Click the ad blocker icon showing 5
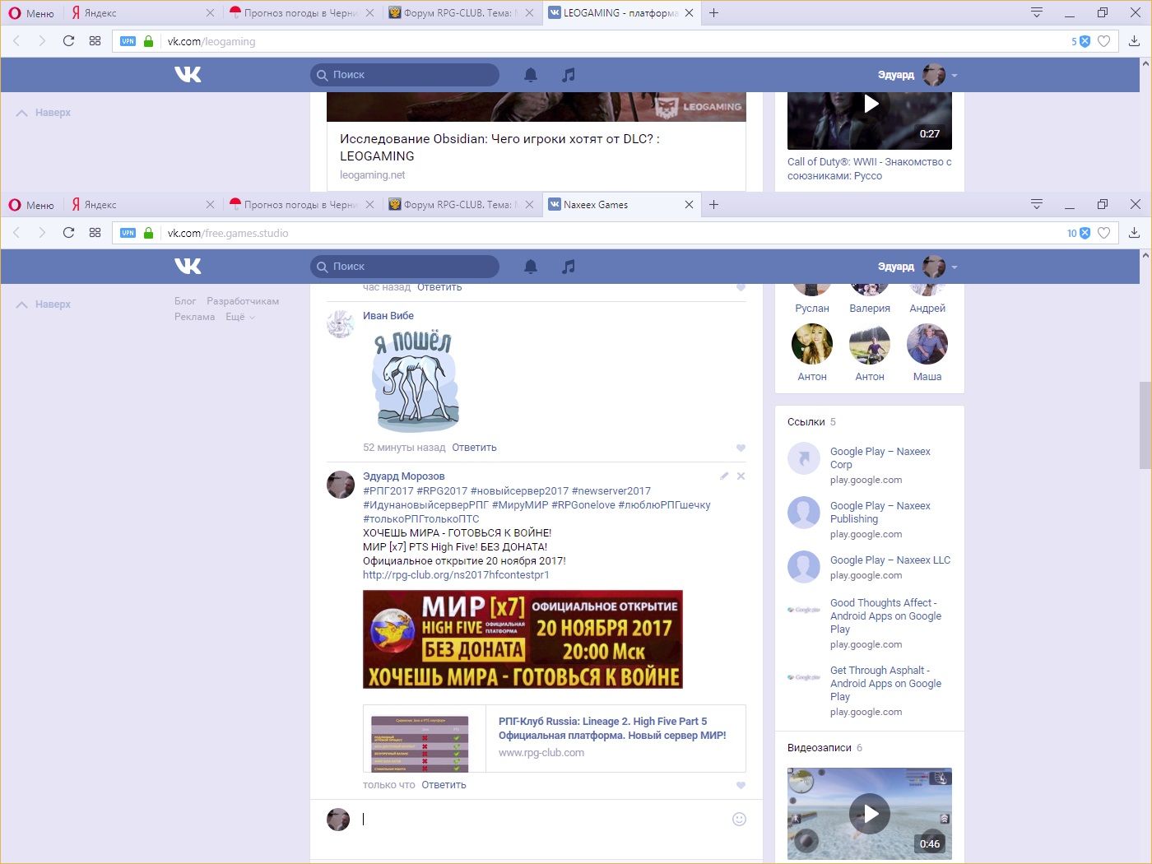The height and width of the screenshot is (864, 1152). [x=1084, y=41]
